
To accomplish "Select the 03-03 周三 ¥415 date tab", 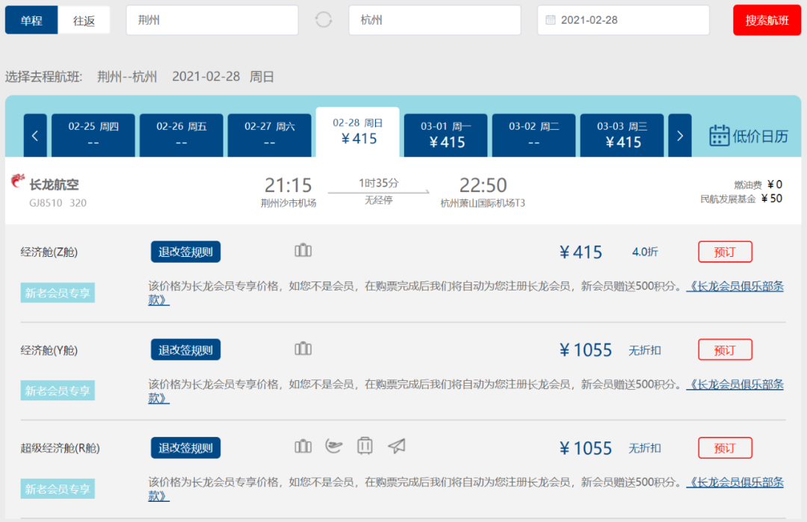I will (622, 135).
